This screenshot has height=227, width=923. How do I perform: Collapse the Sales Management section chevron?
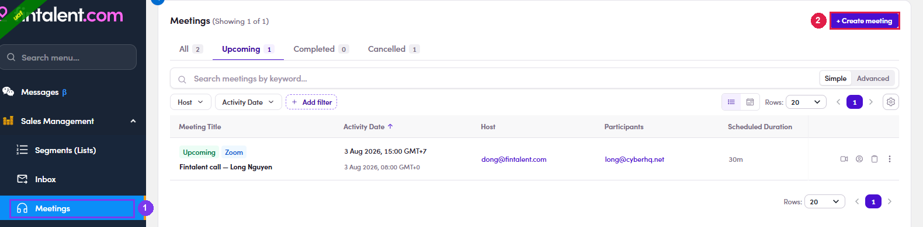click(x=133, y=121)
